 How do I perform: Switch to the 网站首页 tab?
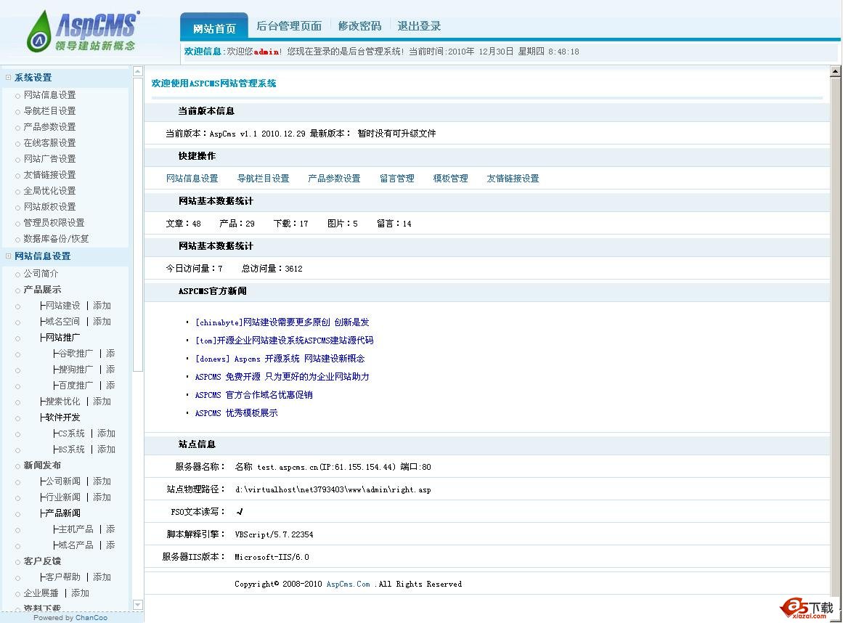click(214, 28)
